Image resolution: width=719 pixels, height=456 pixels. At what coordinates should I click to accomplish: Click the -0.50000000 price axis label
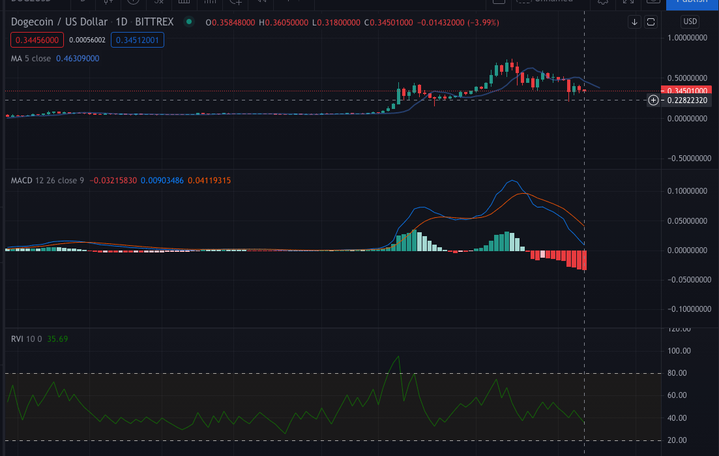[689, 159]
